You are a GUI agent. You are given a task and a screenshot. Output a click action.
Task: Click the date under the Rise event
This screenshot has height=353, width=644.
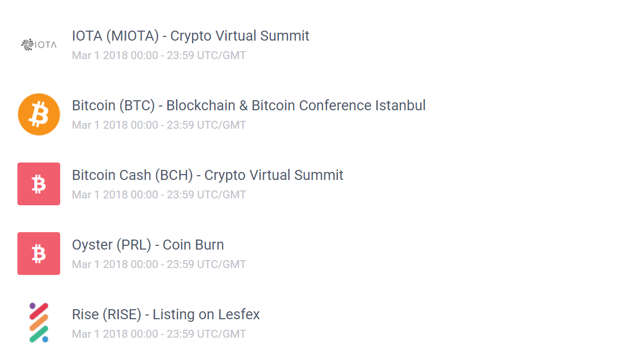click(x=159, y=334)
